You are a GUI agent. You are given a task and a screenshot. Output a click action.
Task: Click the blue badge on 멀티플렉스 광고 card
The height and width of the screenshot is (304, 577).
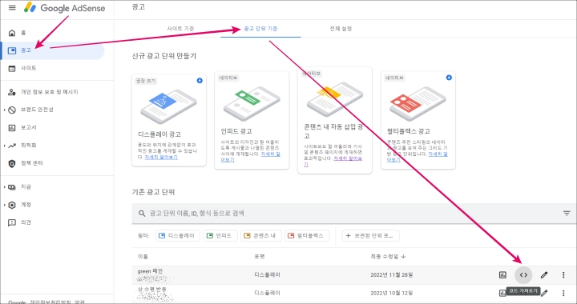[x=449, y=78]
